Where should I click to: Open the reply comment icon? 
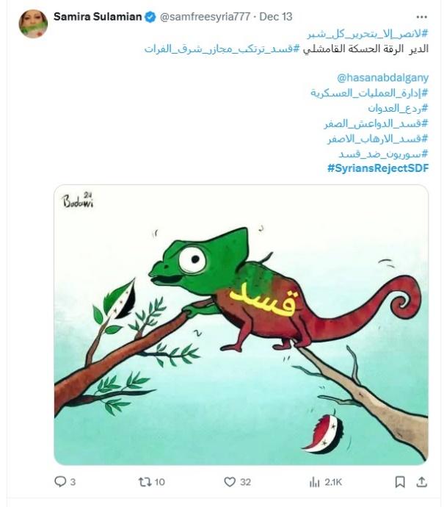tap(60, 482)
